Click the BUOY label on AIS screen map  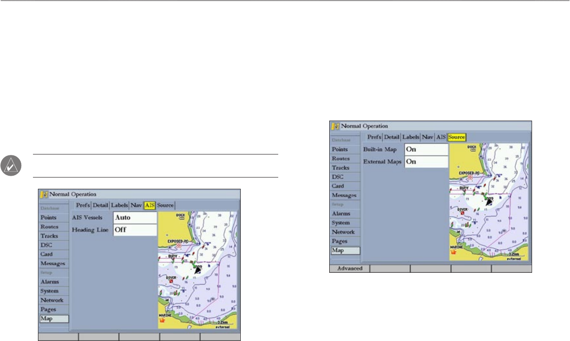pos(173,256)
